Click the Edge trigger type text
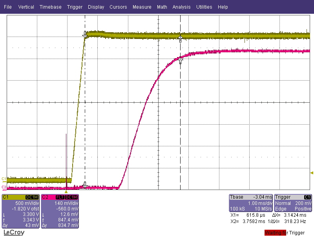The width and height of the screenshot is (314, 236). [281, 209]
